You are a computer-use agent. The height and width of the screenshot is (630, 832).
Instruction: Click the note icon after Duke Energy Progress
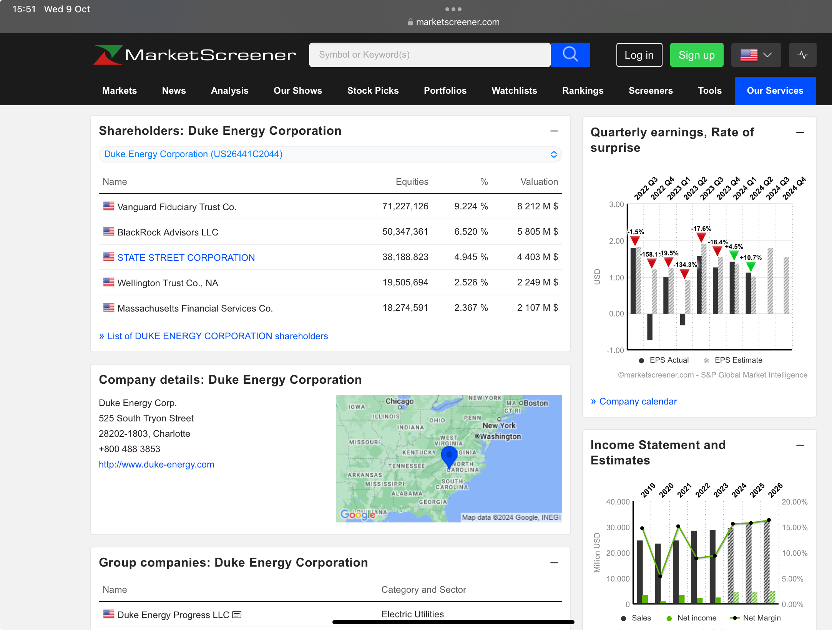coord(237,615)
